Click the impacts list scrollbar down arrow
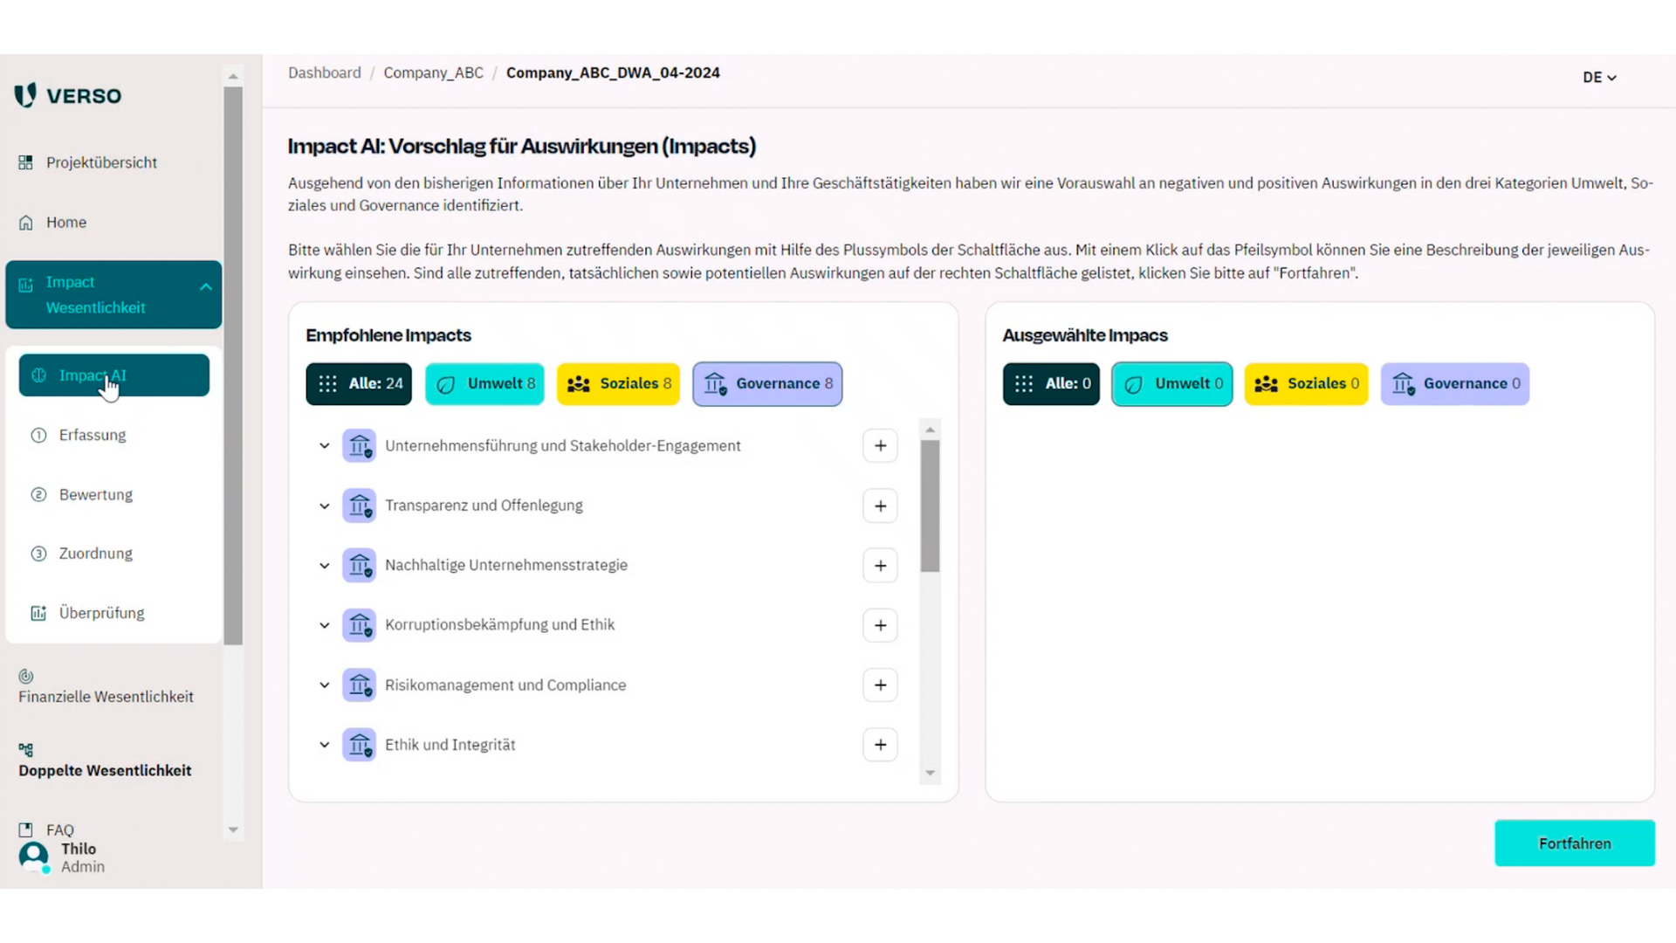1676x943 pixels. 930,774
